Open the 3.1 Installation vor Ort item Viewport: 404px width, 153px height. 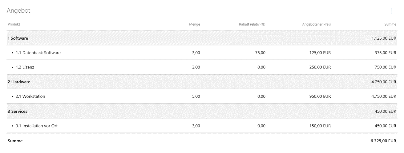(37, 126)
